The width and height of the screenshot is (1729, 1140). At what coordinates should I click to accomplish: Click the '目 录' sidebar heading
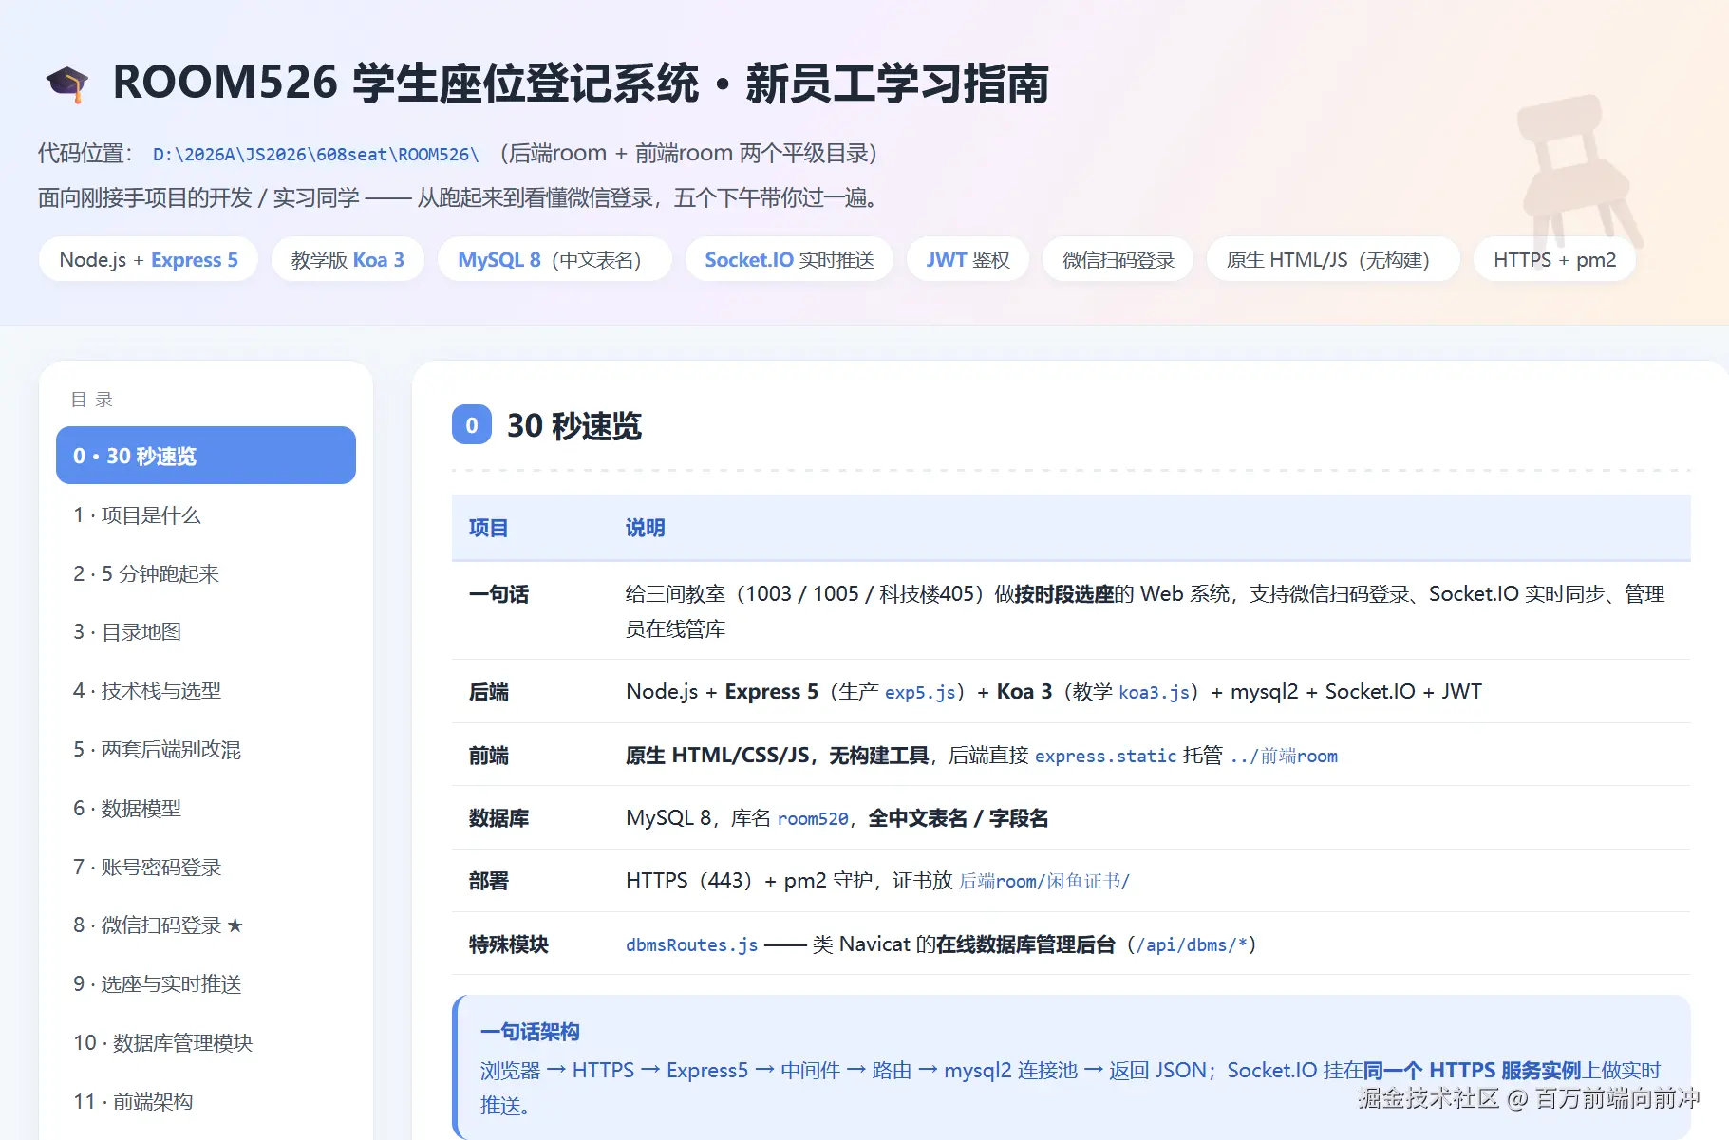click(x=92, y=400)
